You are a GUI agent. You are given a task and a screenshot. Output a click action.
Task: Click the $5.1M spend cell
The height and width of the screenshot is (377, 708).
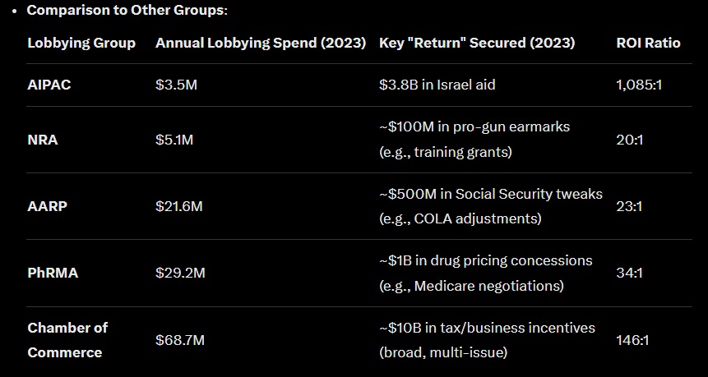point(174,140)
